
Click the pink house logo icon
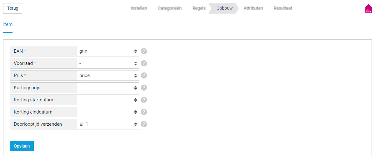pos(368,9)
